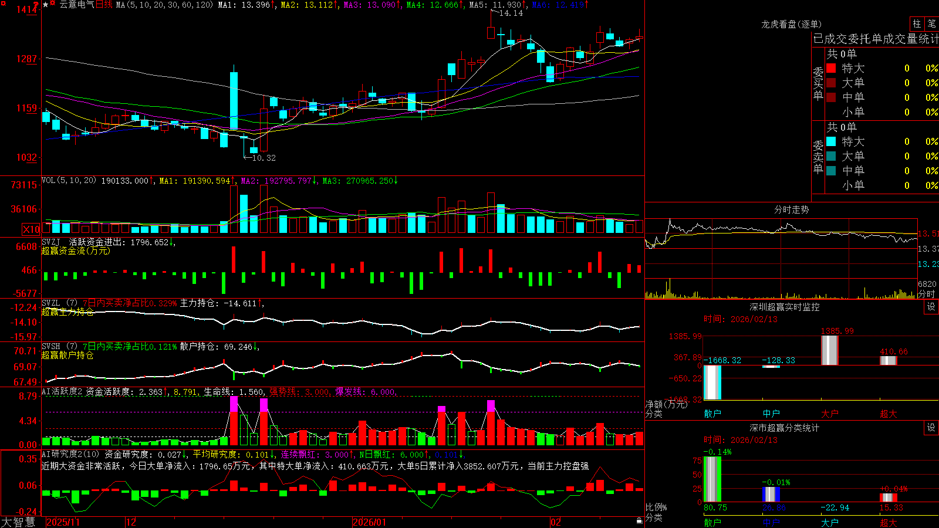
Task: Click the SVZL (7) indicator label
Action: (x=59, y=303)
